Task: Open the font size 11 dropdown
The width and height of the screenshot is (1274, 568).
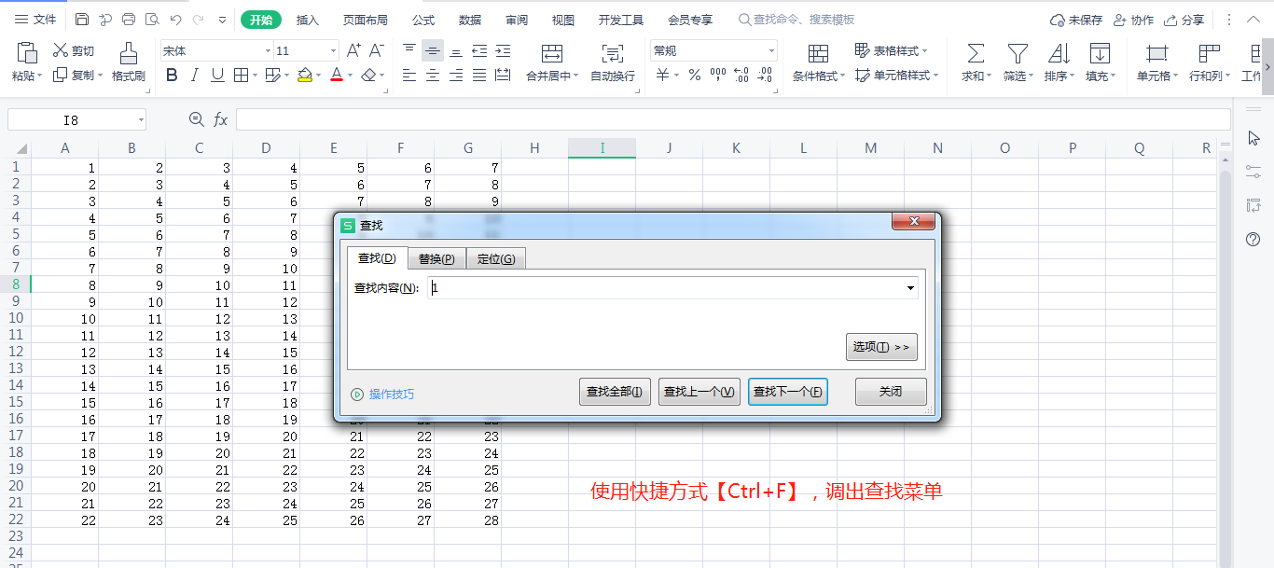Action: pyautogui.click(x=334, y=51)
